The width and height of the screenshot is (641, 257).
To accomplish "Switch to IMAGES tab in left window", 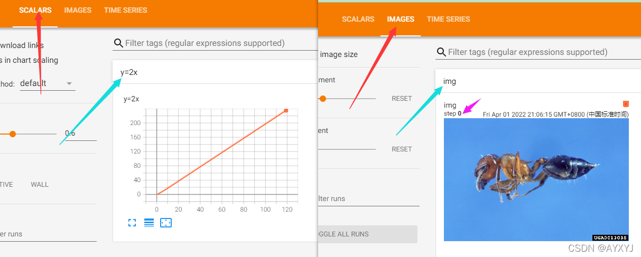I will tap(78, 10).
